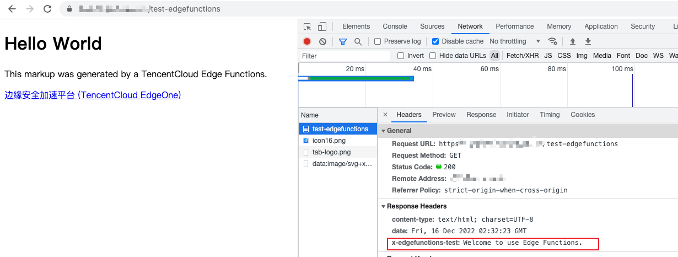Image resolution: width=678 pixels, height=257 pixels.
Task: Tick the Invert filter checkbox
Action: tap(401, 56)
